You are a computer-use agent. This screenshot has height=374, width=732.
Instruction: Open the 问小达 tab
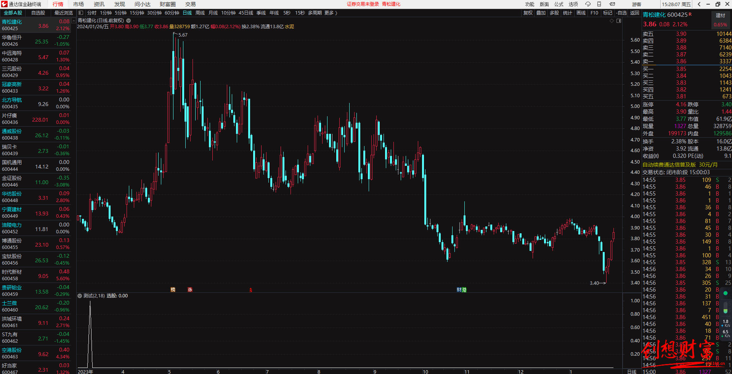click(143, 4)
